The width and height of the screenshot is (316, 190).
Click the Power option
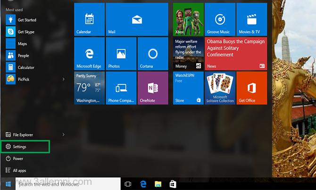click(x=18, y=159)
